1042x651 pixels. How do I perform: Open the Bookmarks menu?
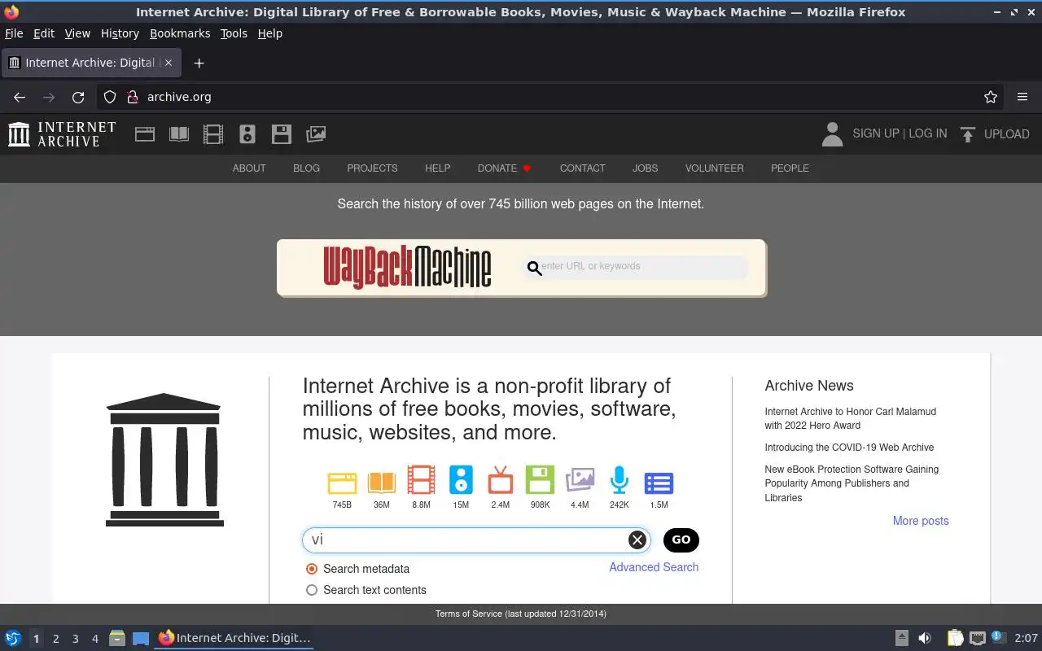tap(180, 33)
